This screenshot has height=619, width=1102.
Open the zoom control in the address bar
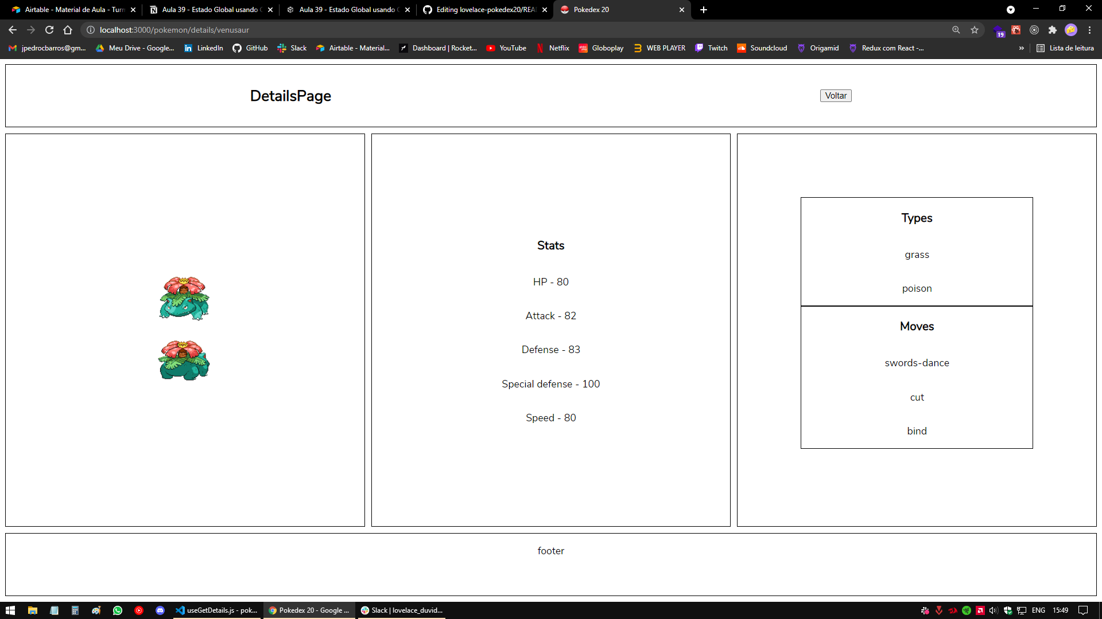tap(956, 30)
